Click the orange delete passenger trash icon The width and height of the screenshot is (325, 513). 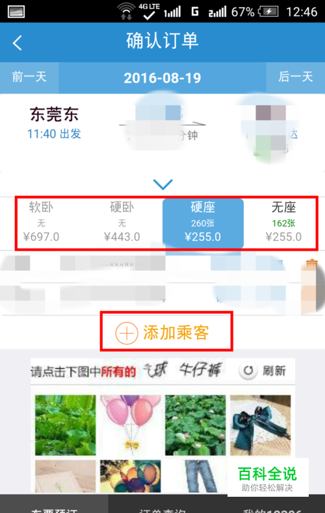click(311, 264)
